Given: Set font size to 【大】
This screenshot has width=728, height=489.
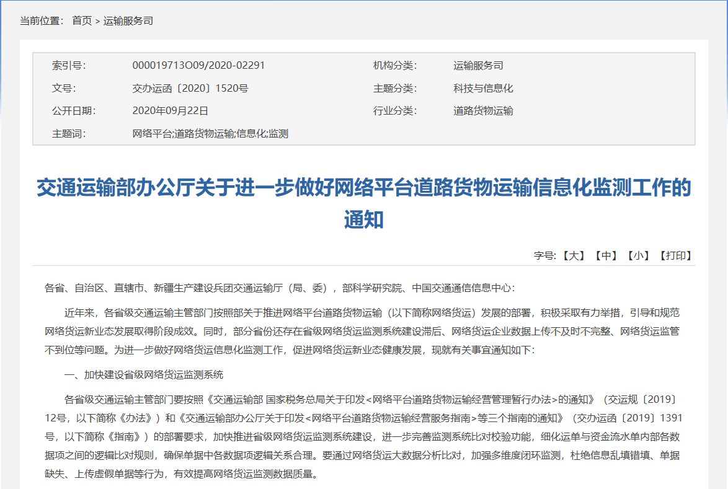Looking at the screenshot, I should point(574,255).
